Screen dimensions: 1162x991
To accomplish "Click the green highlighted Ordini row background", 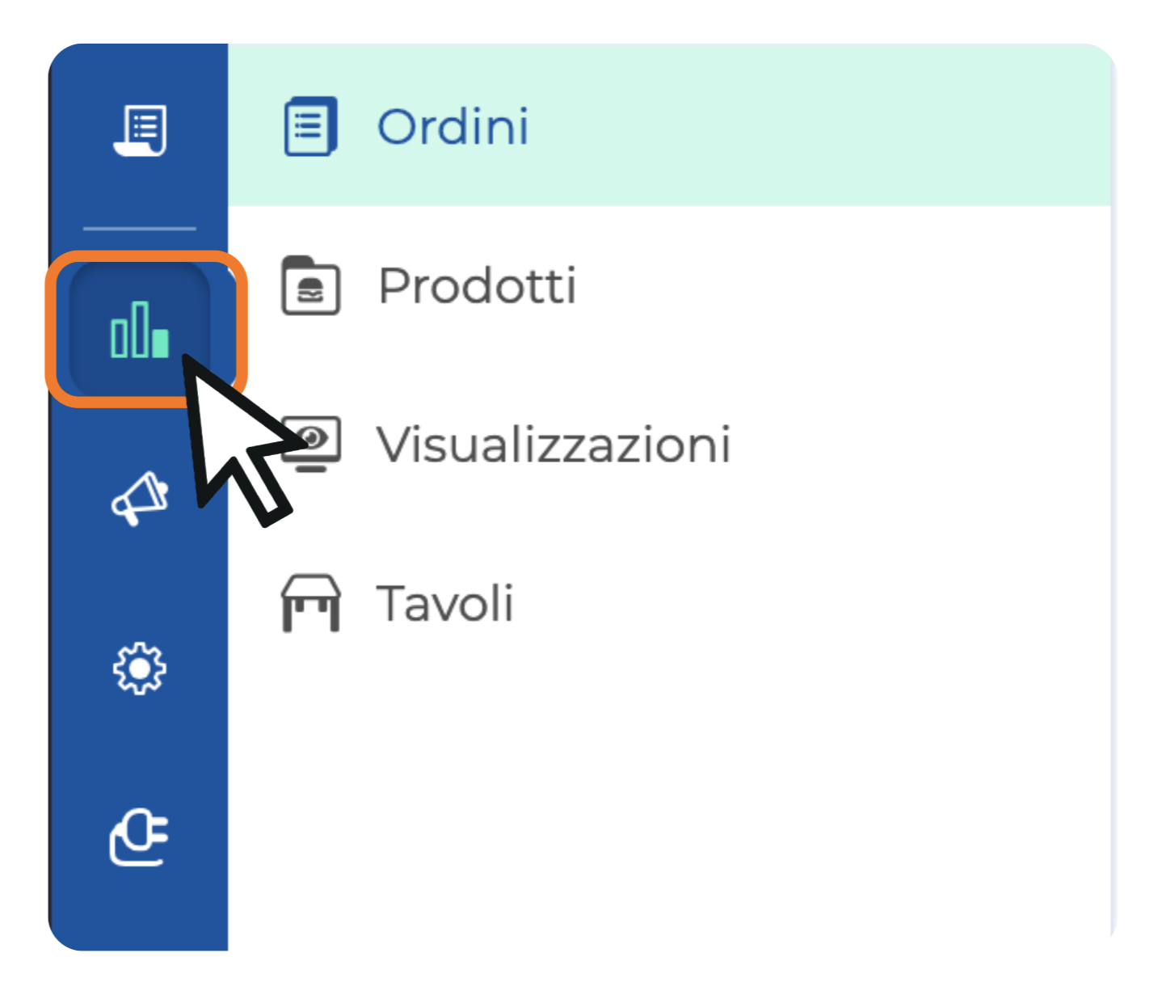I will [808, 125].
